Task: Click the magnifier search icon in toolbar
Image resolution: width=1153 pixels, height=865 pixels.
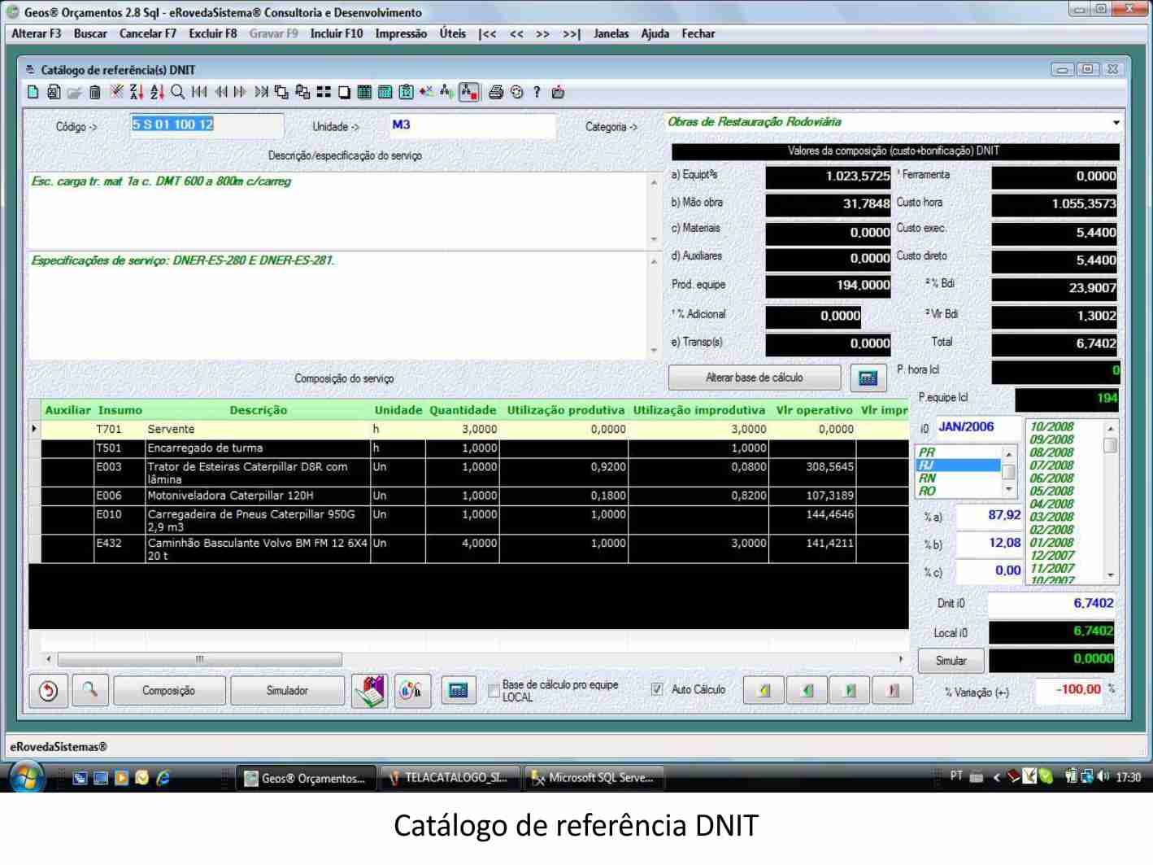Action: tap(177, 92)
